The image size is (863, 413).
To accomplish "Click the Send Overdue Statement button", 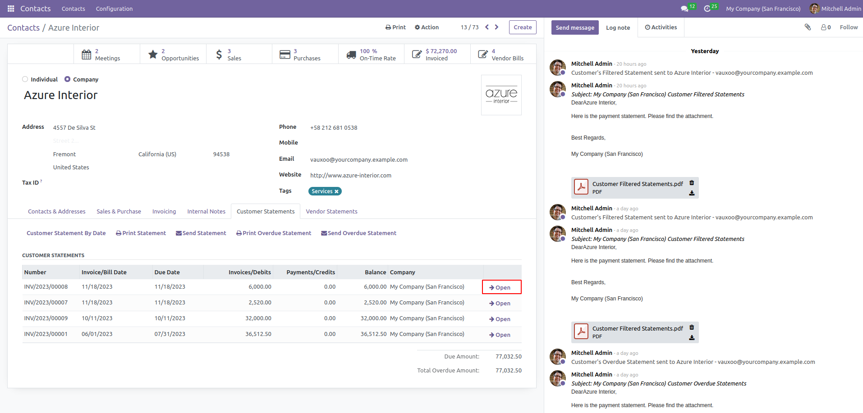I will 358,233.
